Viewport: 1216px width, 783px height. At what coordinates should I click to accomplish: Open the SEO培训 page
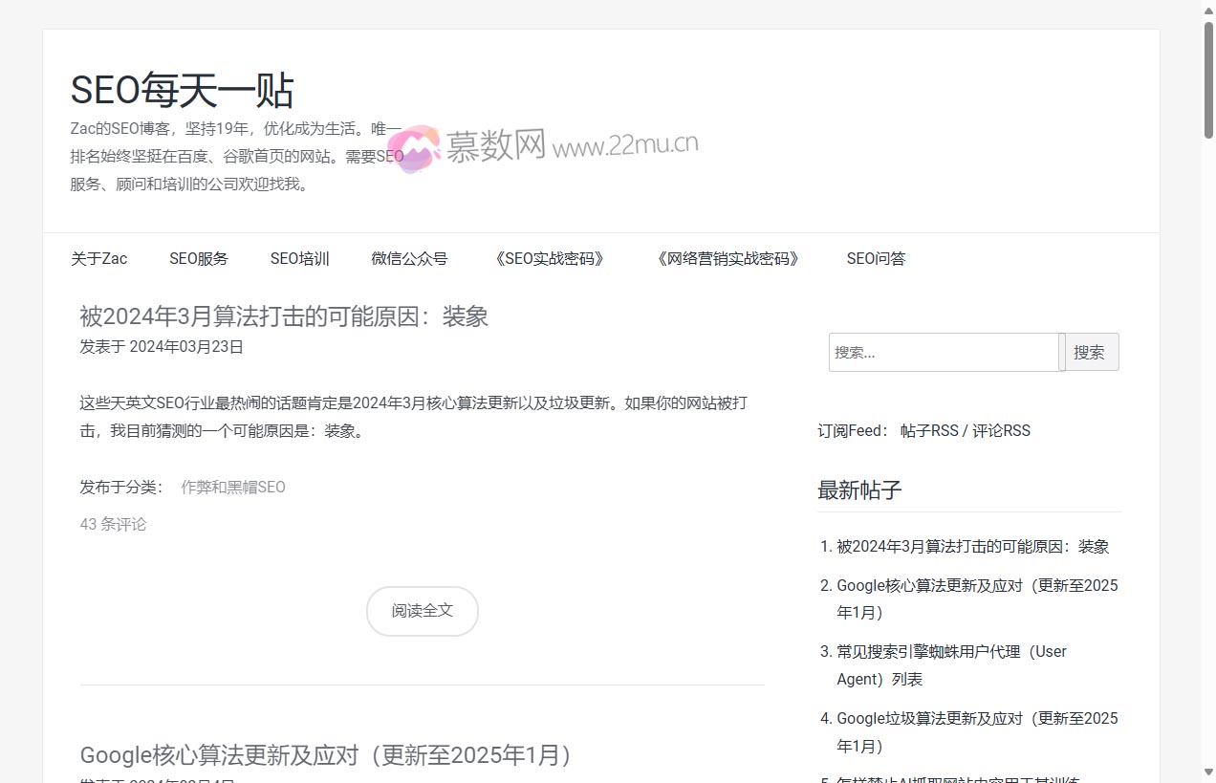299,258
